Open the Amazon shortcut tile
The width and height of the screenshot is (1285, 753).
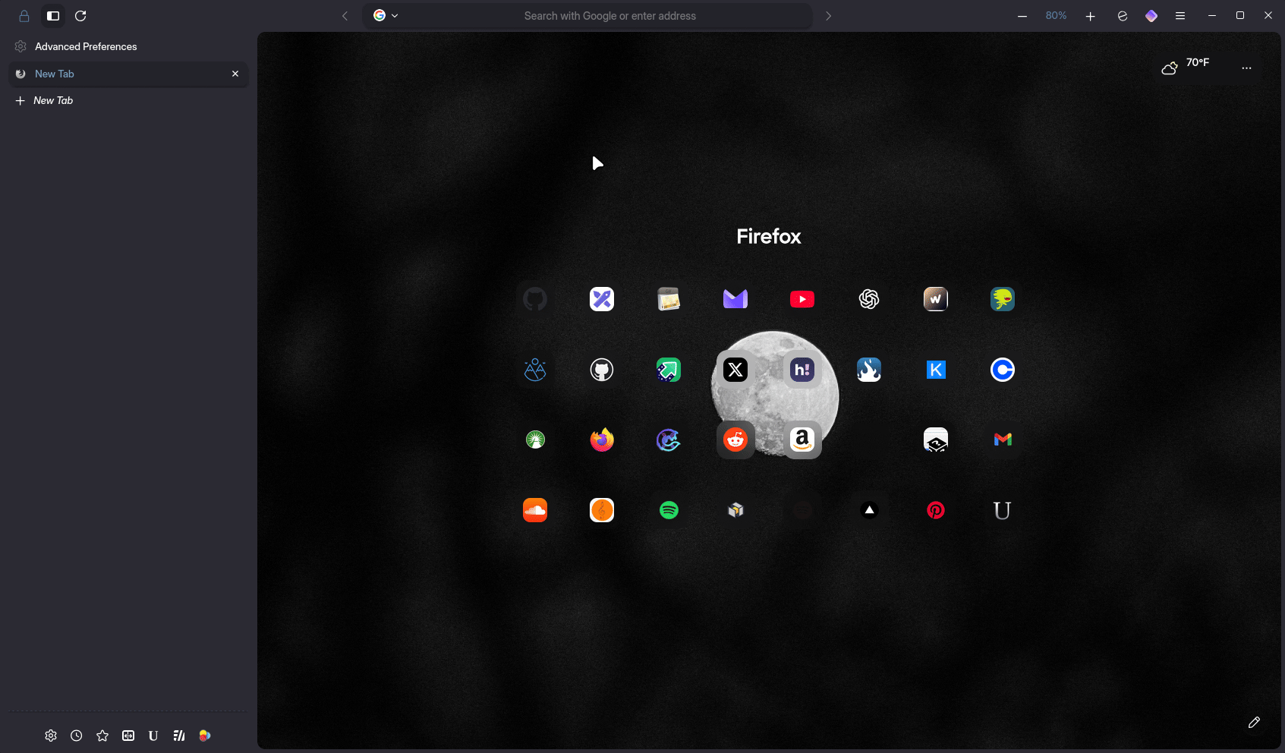point(802,440)
